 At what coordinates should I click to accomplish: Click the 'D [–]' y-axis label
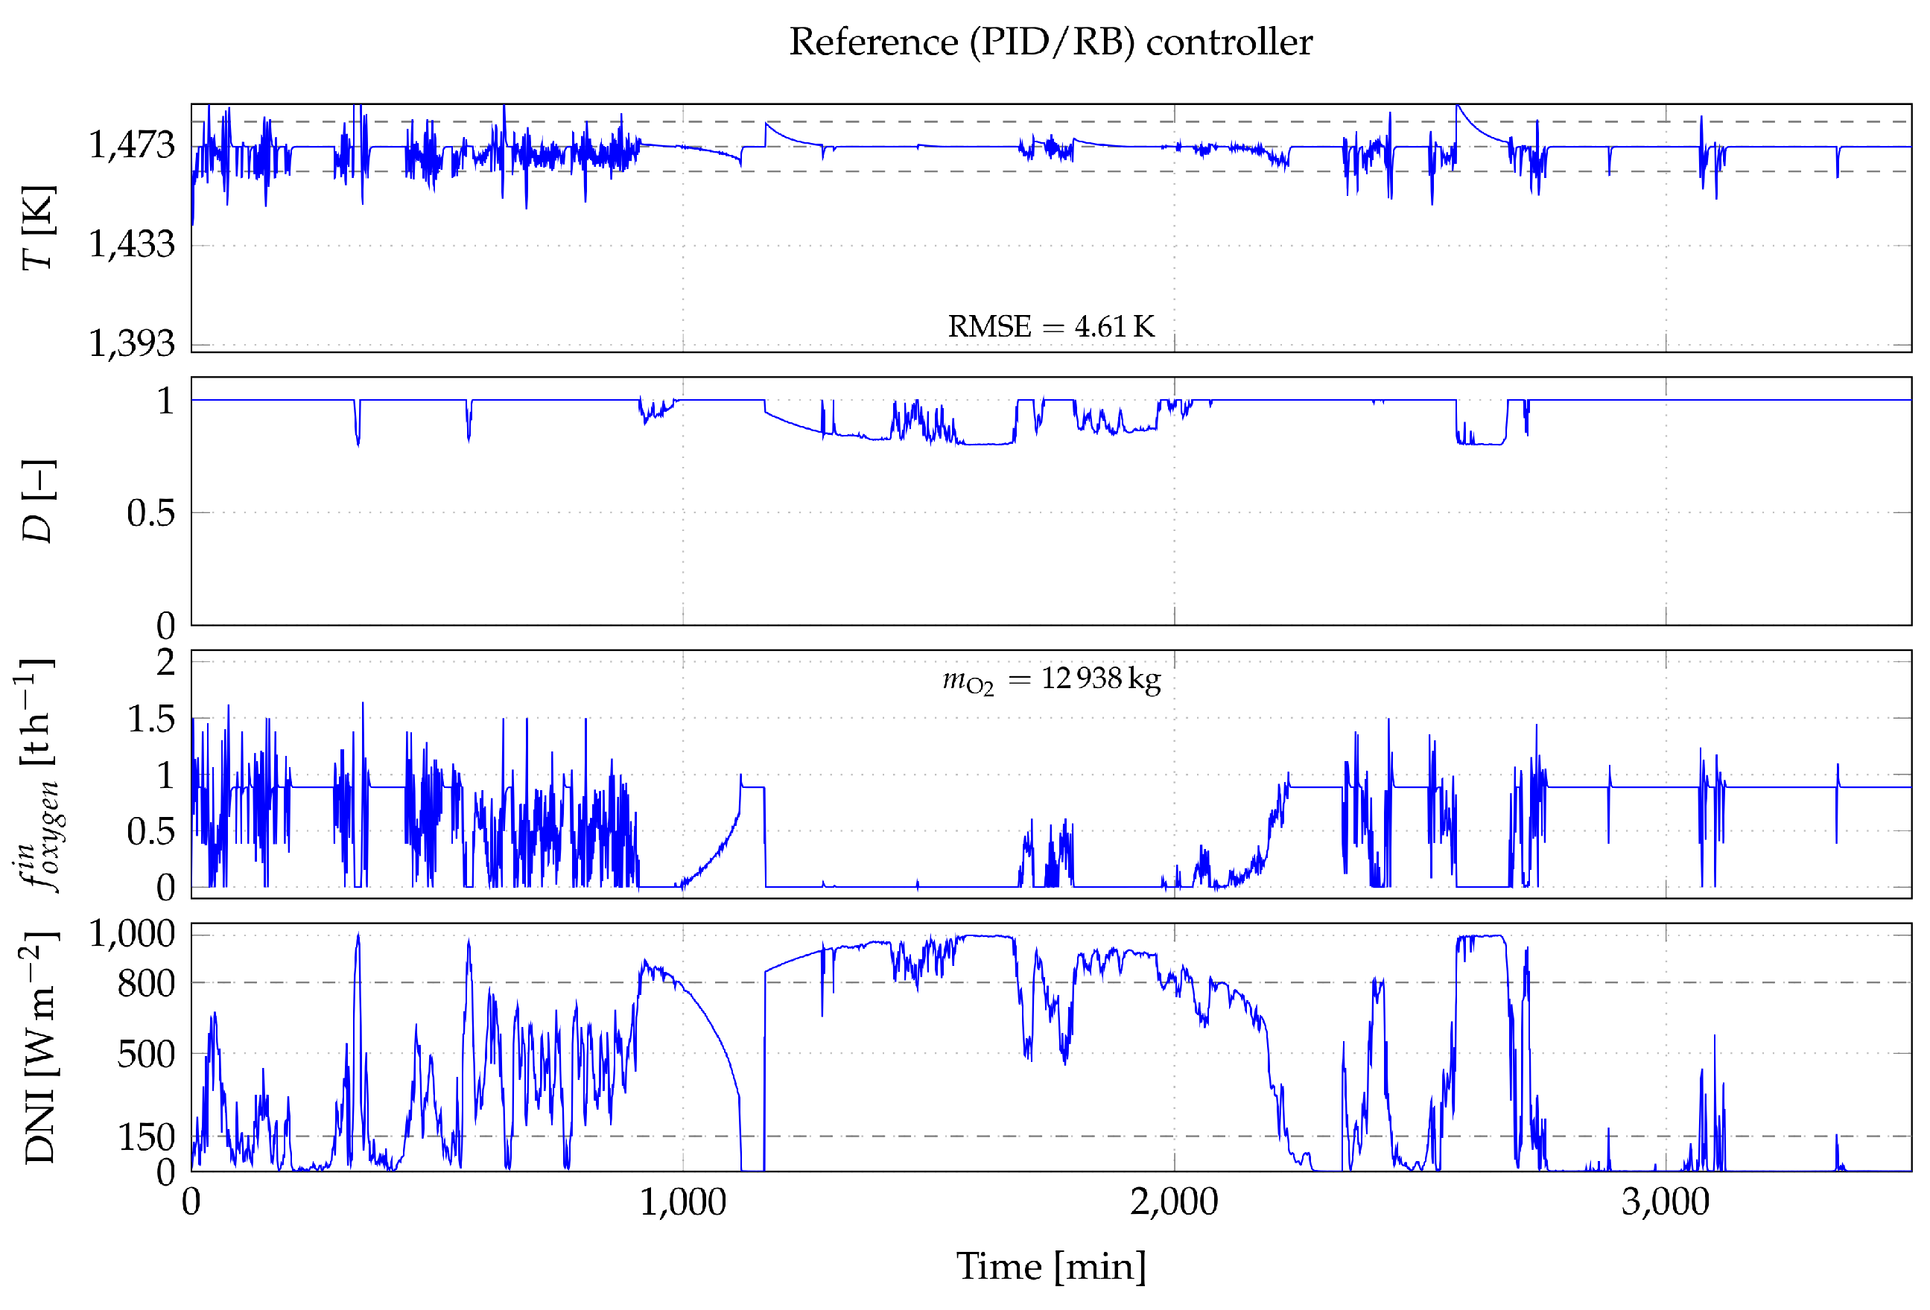pos(38,500)
